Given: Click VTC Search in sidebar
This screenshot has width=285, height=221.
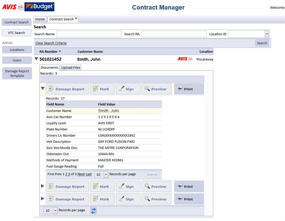Looking at the screenshot, I should tap(17, 33).
